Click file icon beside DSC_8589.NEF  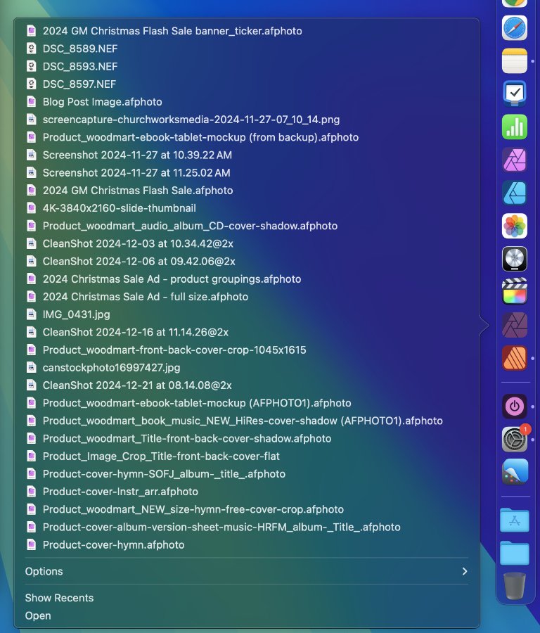[x=32, y=49]
